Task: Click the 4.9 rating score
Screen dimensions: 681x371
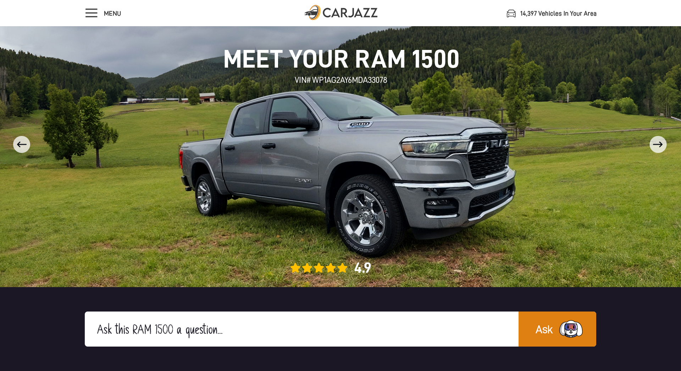Action: tap(362, 268)
